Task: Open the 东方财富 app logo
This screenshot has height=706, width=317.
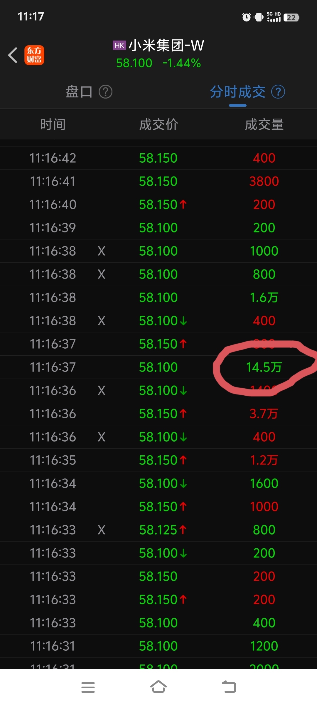Action: [x=34, y=55]
